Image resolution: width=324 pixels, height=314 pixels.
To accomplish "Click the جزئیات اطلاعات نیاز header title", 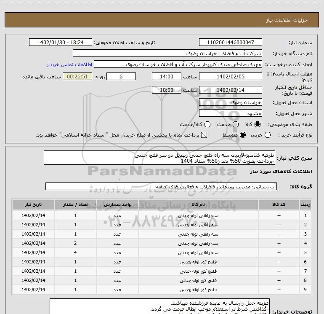I will [x=287, y=20].
